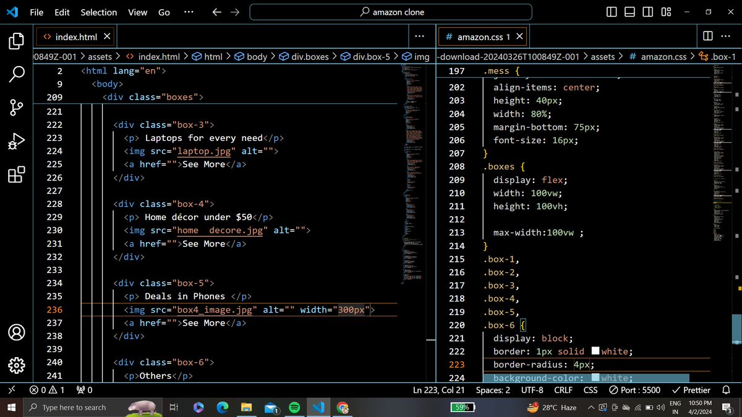This screenshot has height=417, width=742.
Task: Open the Accounts menu icon
Action: click(16, 332)
